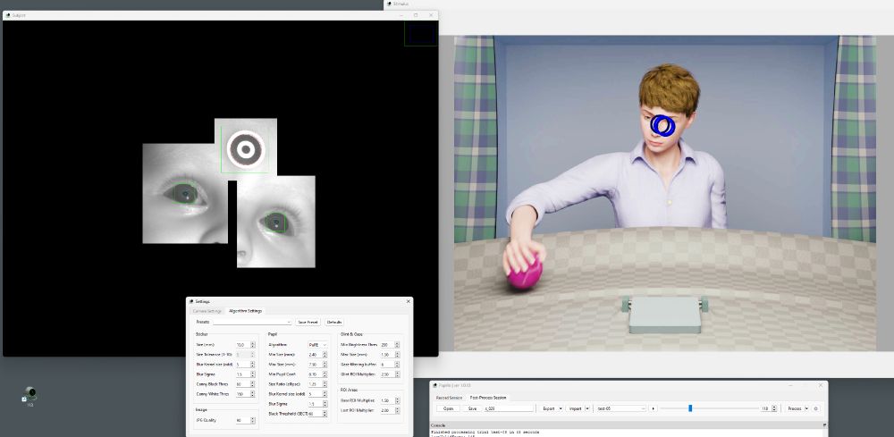Close the Settings dialog
The image size is (894, 437).
409,301
